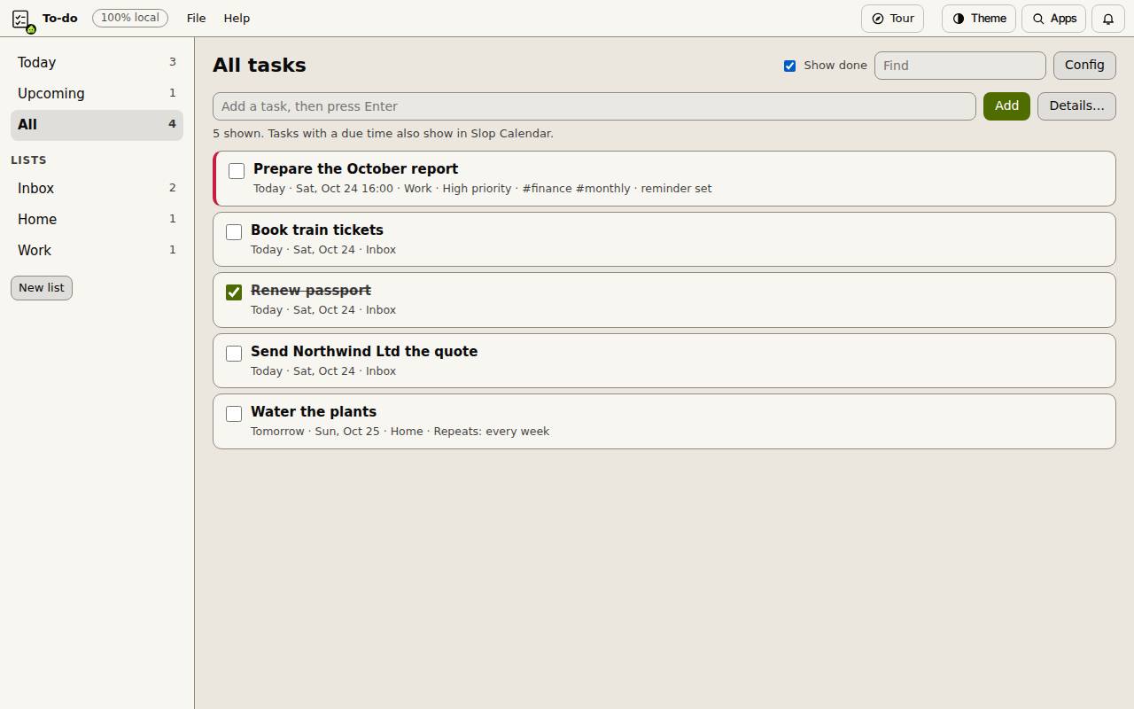Select 'Send Northwind Ltd the quote' title
This screenshot has width=1134, height=709.
(x=364, y=352)
